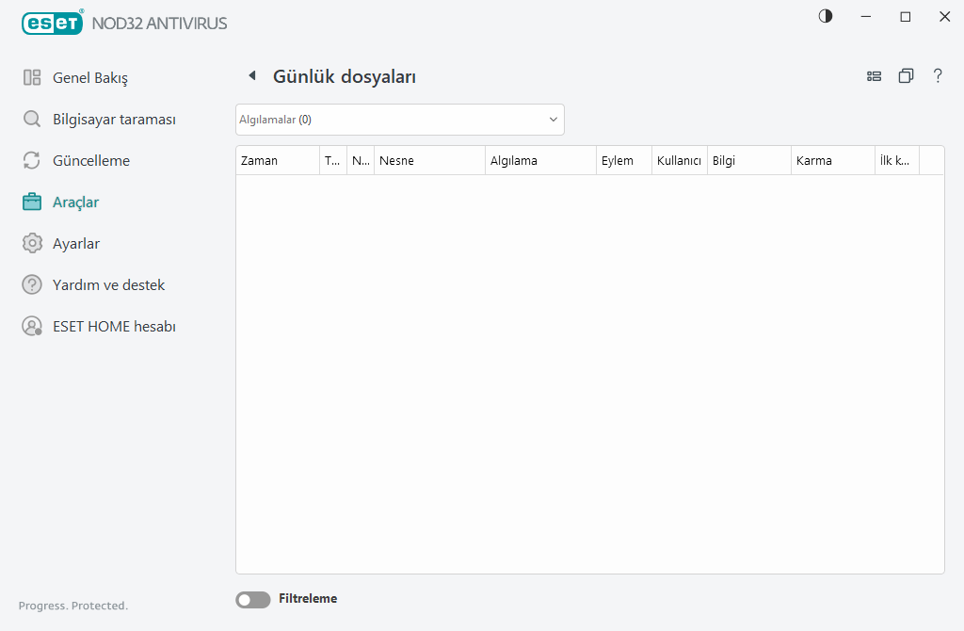Click the Karma column header
The height and width of the screenshot is (631, 964).
831,161
